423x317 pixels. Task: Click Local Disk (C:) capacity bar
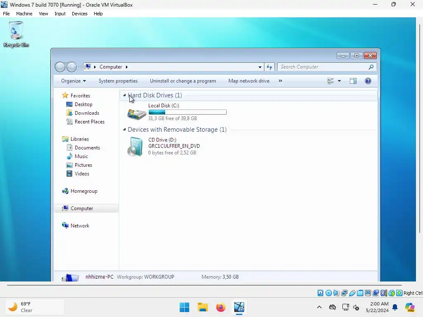pyautogui.click(x=188, y=112)
